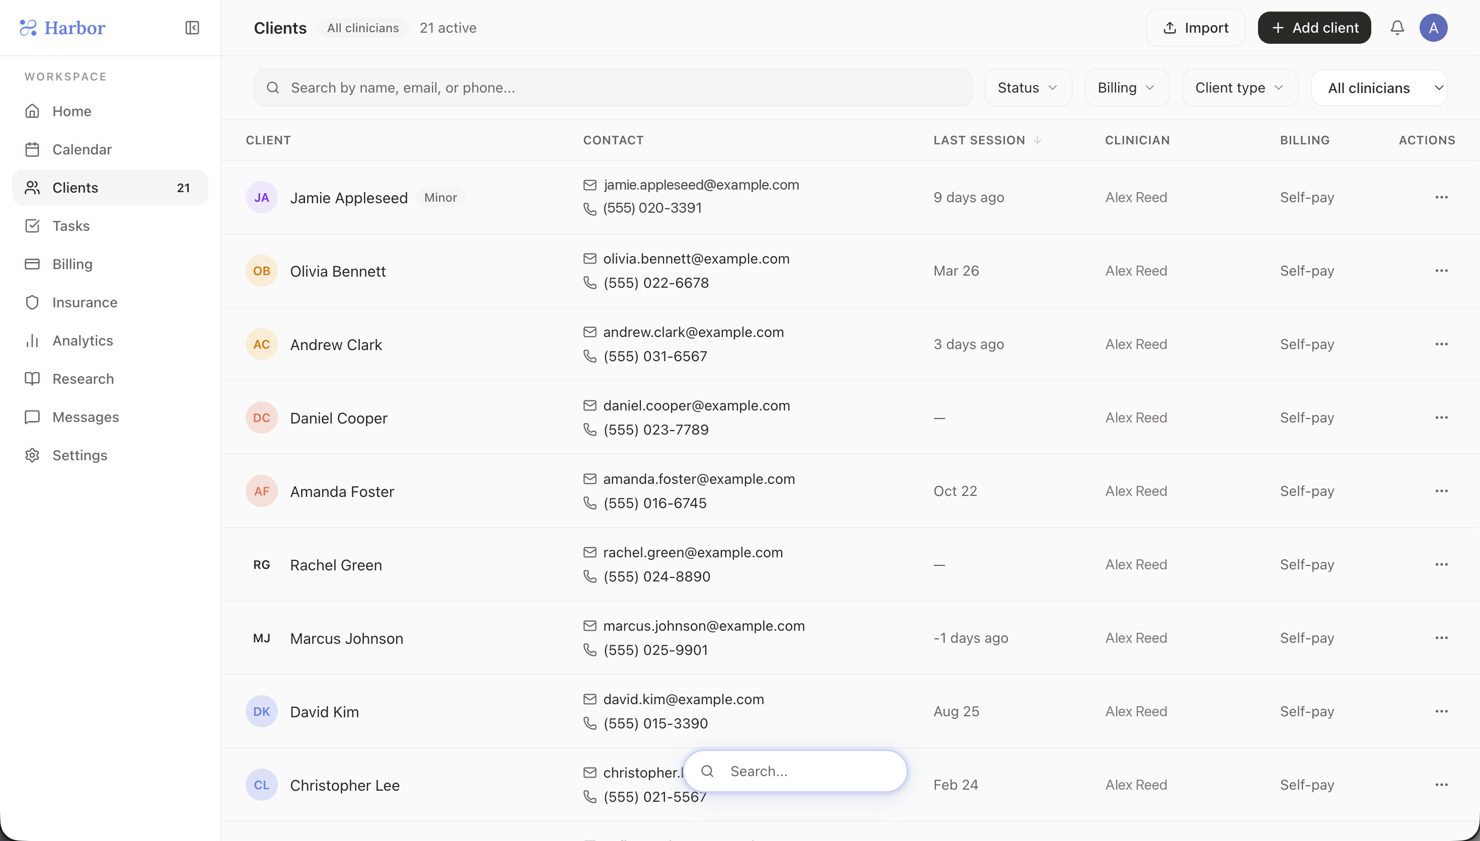Screen dimensions: 1480x841
Task: Open actions menu for Marcus Johnson
Action: coord(1441,638)
